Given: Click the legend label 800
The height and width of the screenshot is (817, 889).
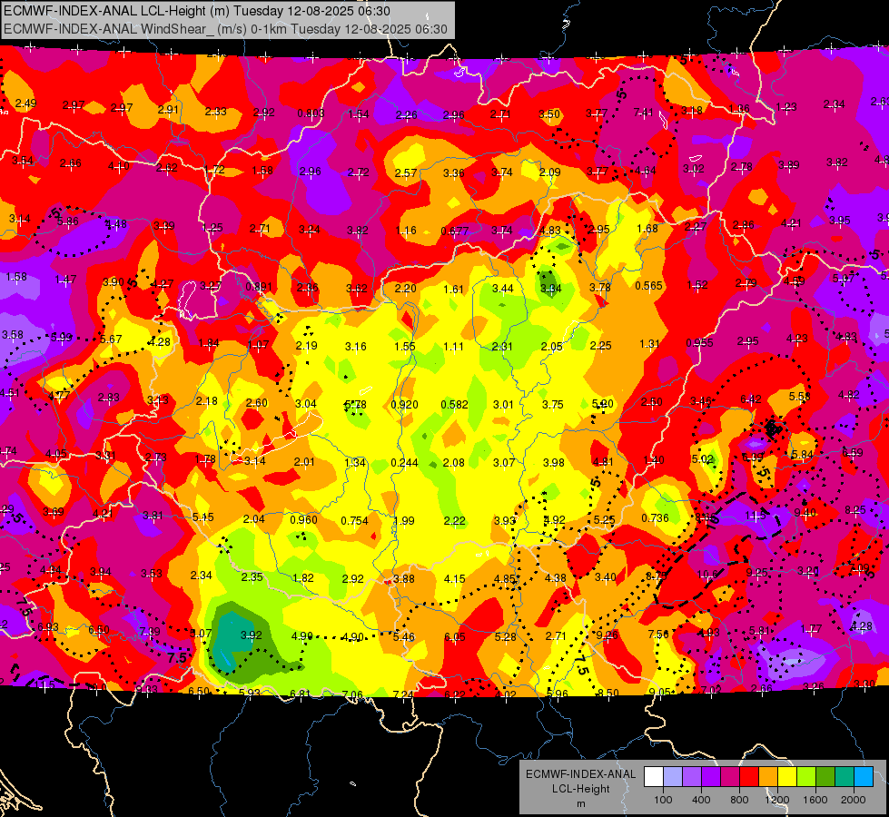Looking at the screenshot, I should tap(739, 800).
